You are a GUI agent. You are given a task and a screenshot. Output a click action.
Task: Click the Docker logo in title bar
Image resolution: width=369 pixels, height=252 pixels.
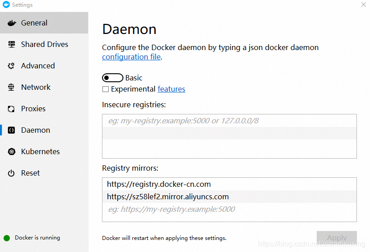pyautogui.click(x=6, y=4)
